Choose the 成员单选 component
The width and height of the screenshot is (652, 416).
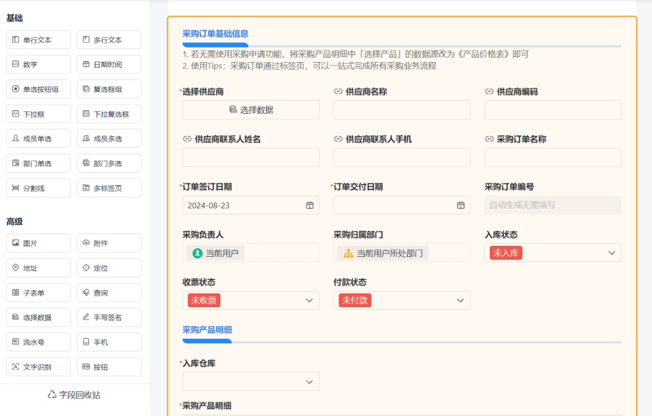(39, 139)
